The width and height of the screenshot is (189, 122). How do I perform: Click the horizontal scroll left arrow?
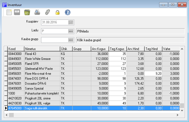point(7,115)
